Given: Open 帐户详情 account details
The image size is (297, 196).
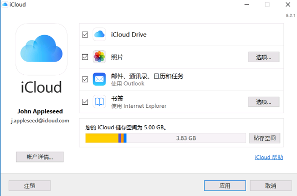Looking at the screenshot, I should point(40,157).
